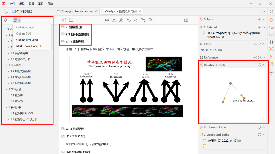Image resolution: width=275 pixels, height=154 pixels.
Task: Collapse the Reference section chevron
Action: point(264,58)
